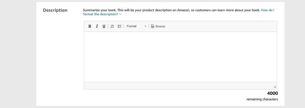Insert a numbered list
The image size is (305, 108).
click(x=112, y=26)
